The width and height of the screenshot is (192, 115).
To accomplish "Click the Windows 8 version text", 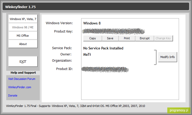I will (92, 23).
